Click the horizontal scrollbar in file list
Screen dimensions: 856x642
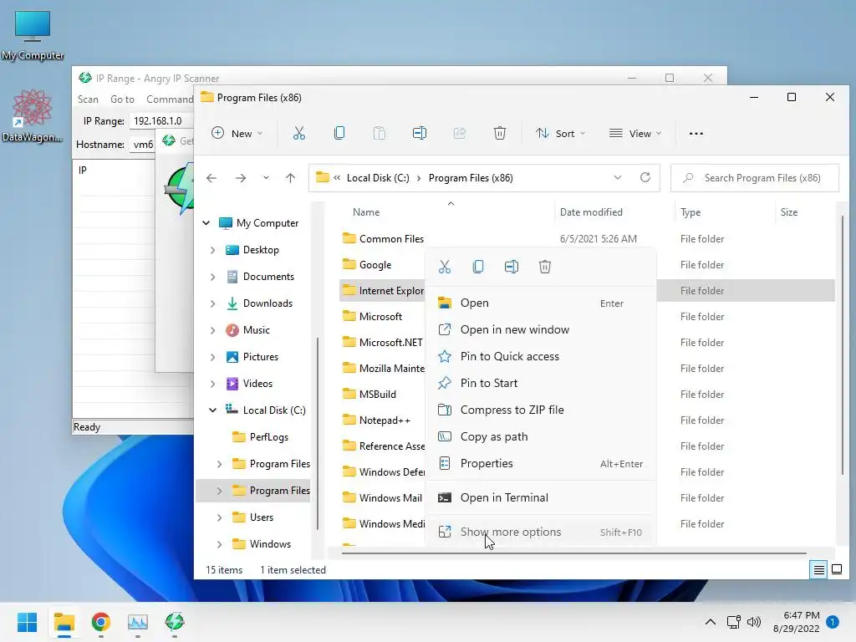point(573,553)
